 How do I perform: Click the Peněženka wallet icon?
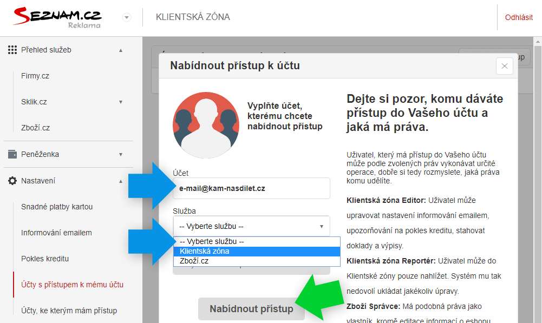click(x=12, y=154)
